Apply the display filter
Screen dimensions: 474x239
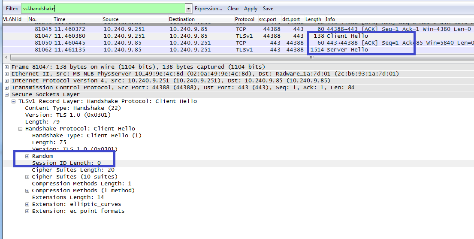point(251,9)
